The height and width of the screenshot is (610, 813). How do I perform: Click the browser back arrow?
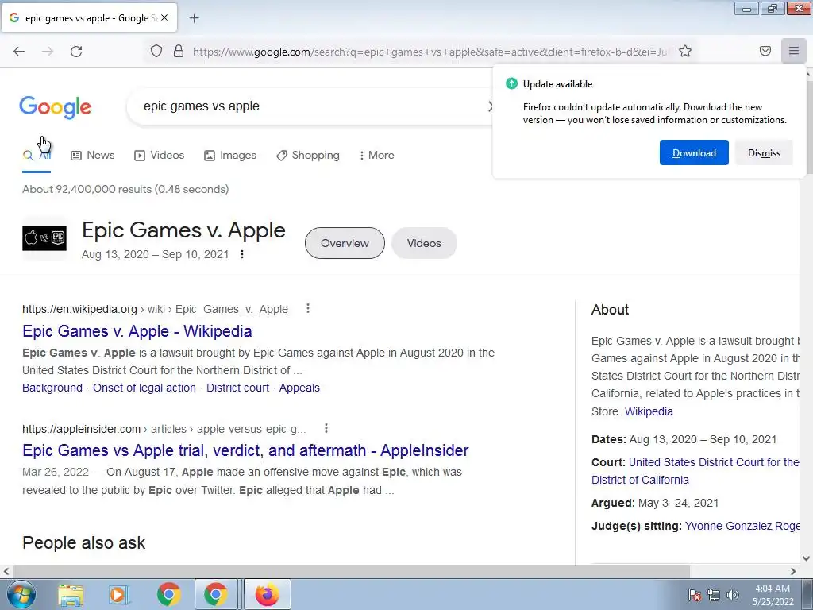tap(19, 52)
